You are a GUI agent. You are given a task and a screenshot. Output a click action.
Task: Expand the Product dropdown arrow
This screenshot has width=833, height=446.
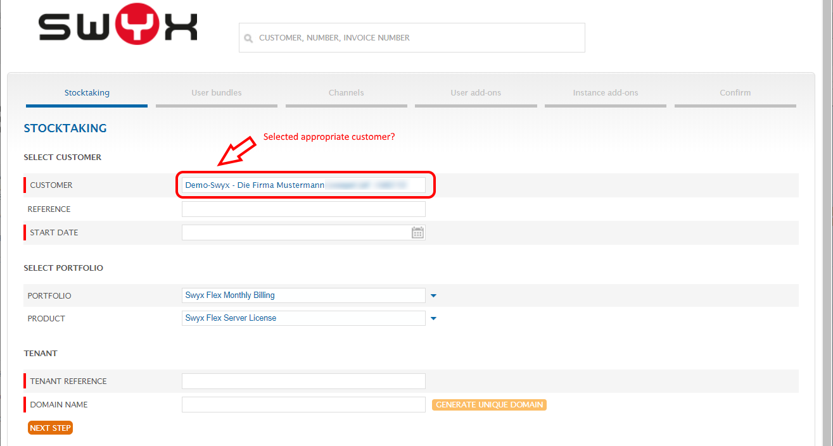pos(434,318)
